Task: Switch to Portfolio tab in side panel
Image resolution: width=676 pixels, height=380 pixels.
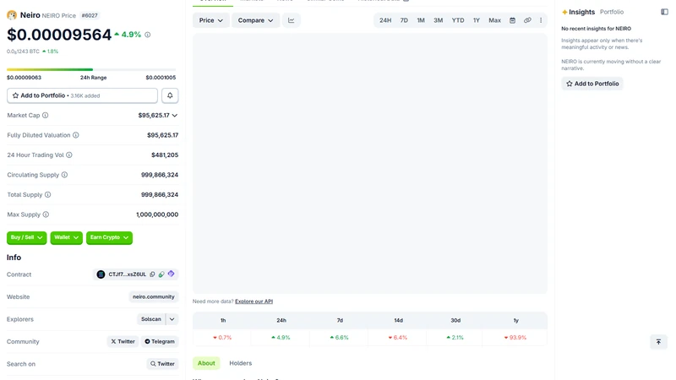Action: click(612, 12)
